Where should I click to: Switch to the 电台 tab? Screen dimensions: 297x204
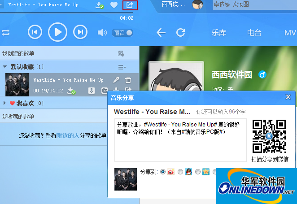[x=254, y=33]
